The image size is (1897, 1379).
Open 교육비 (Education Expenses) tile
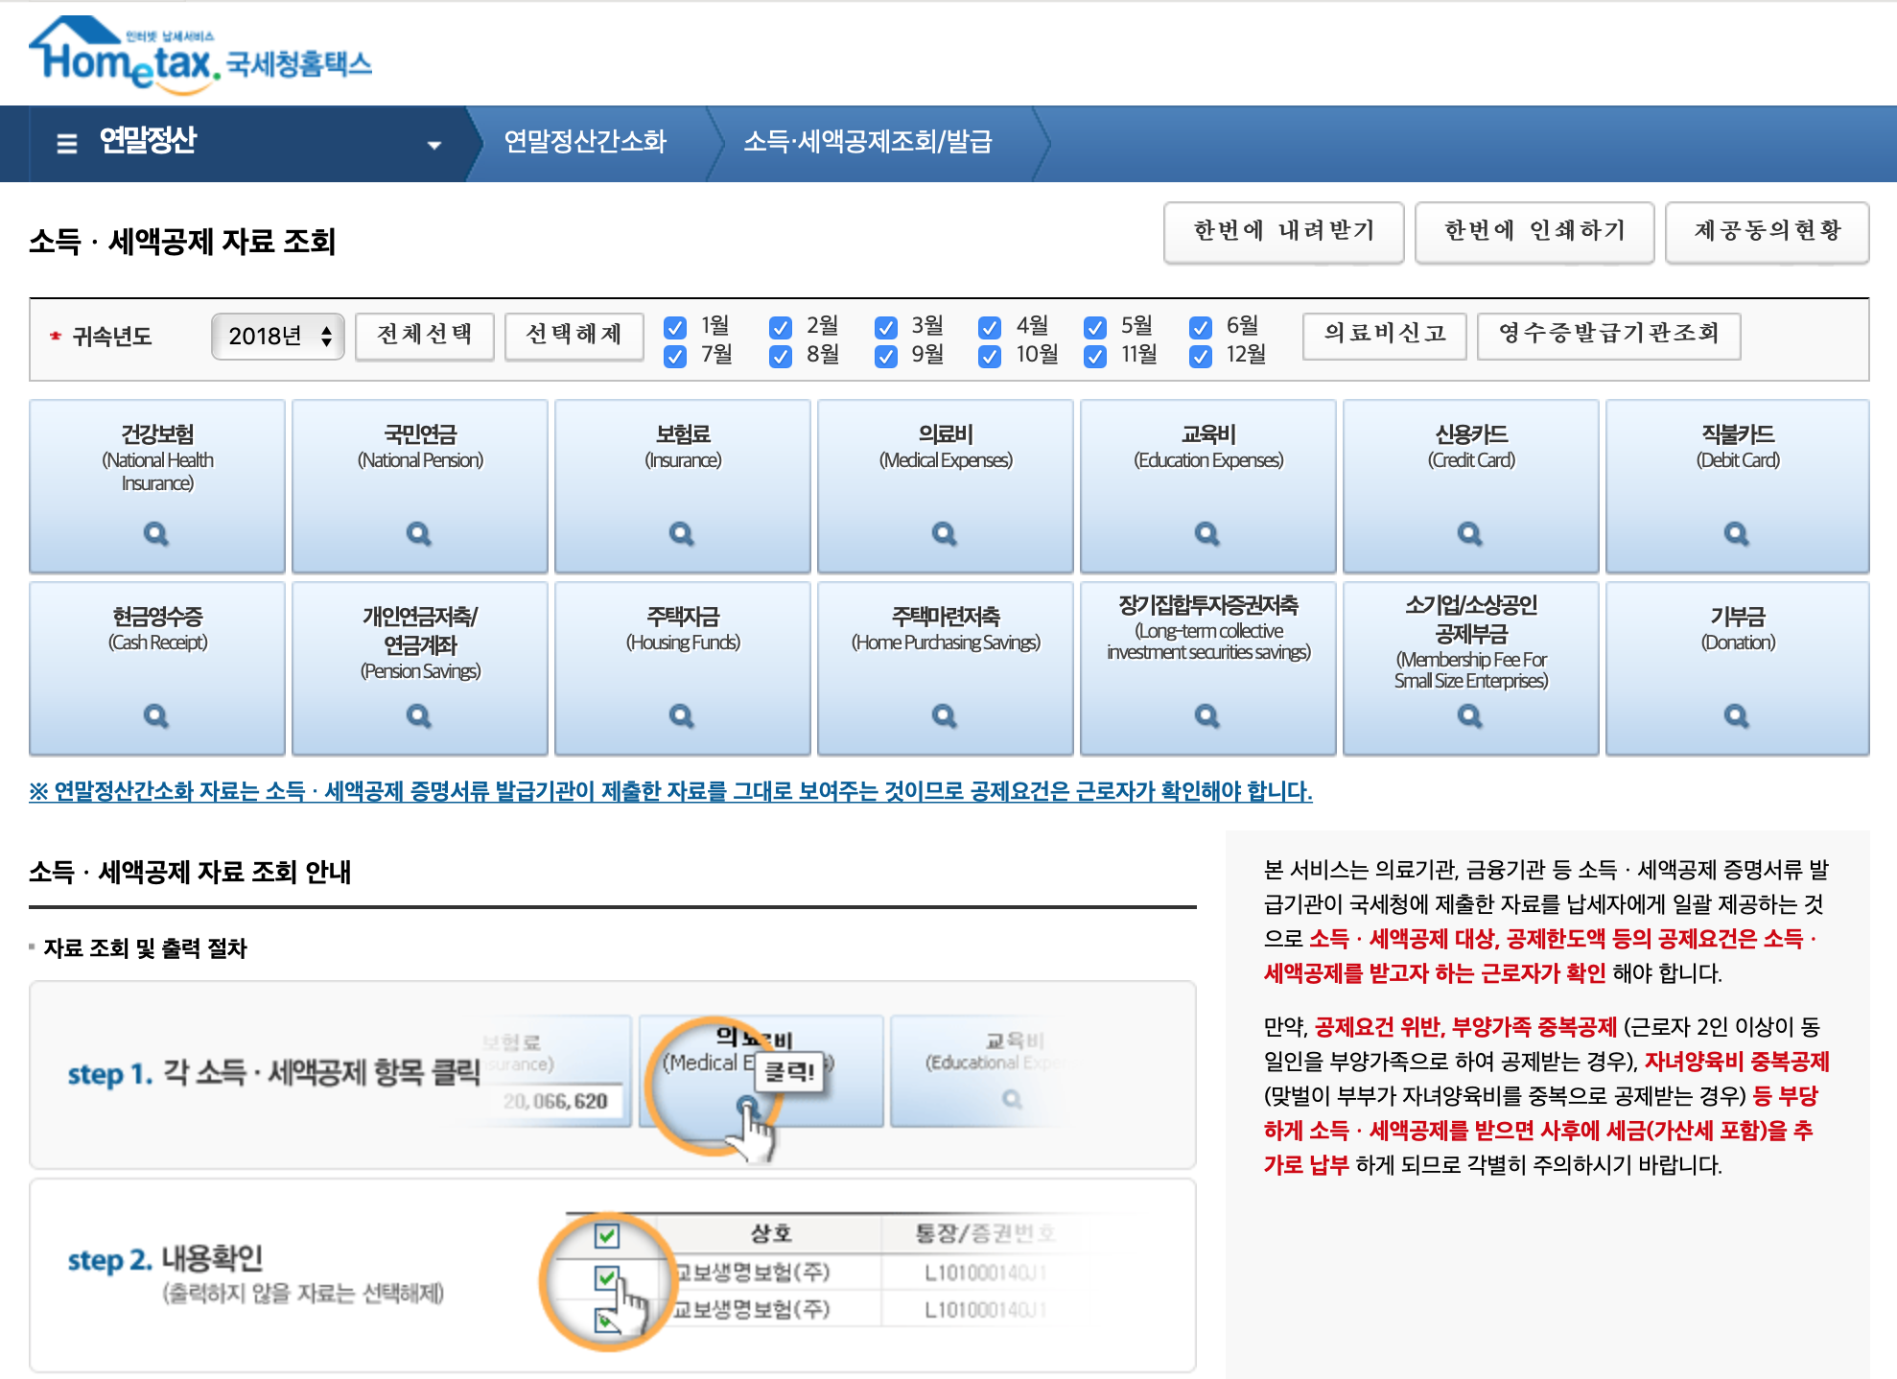1207,485
